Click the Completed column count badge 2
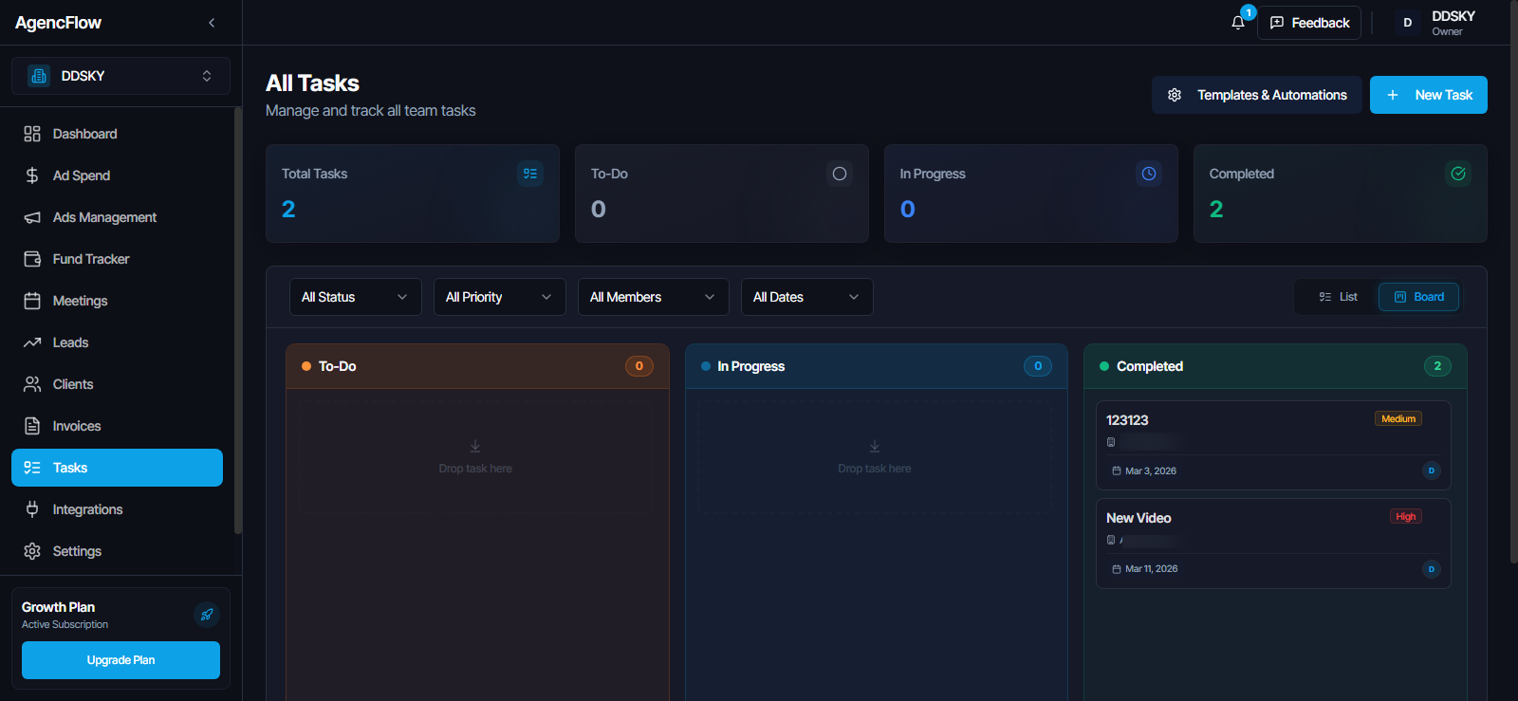Image resolution: width=1518 pixels, height=701 pixels. (1437, 366)
